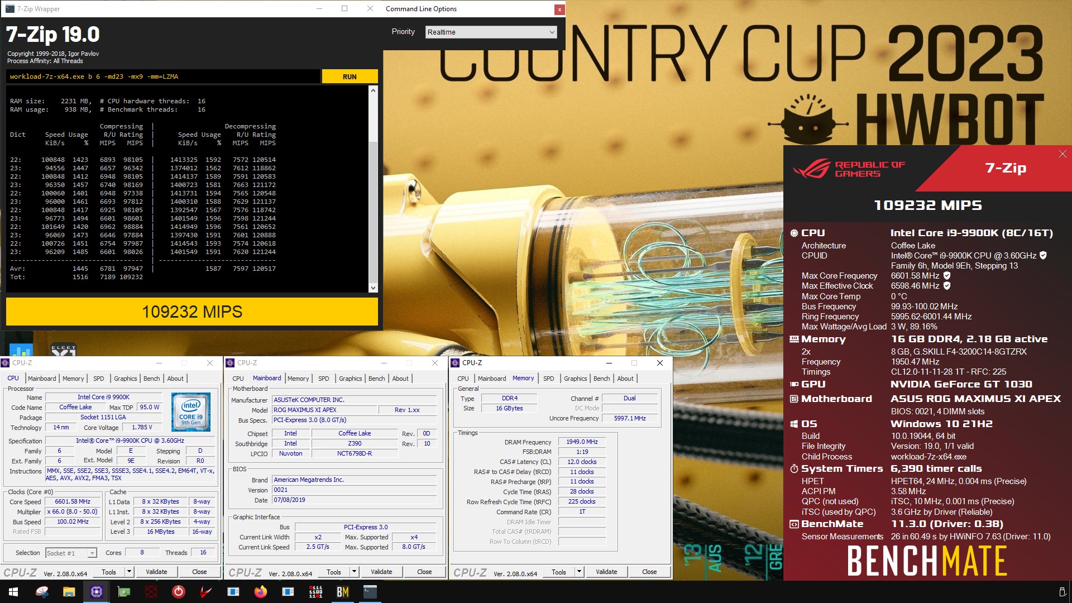Click the Model field ROG MAXIMUS XI APEX
This screenshot has height=603, width=1072.
(x=324, y=410)
